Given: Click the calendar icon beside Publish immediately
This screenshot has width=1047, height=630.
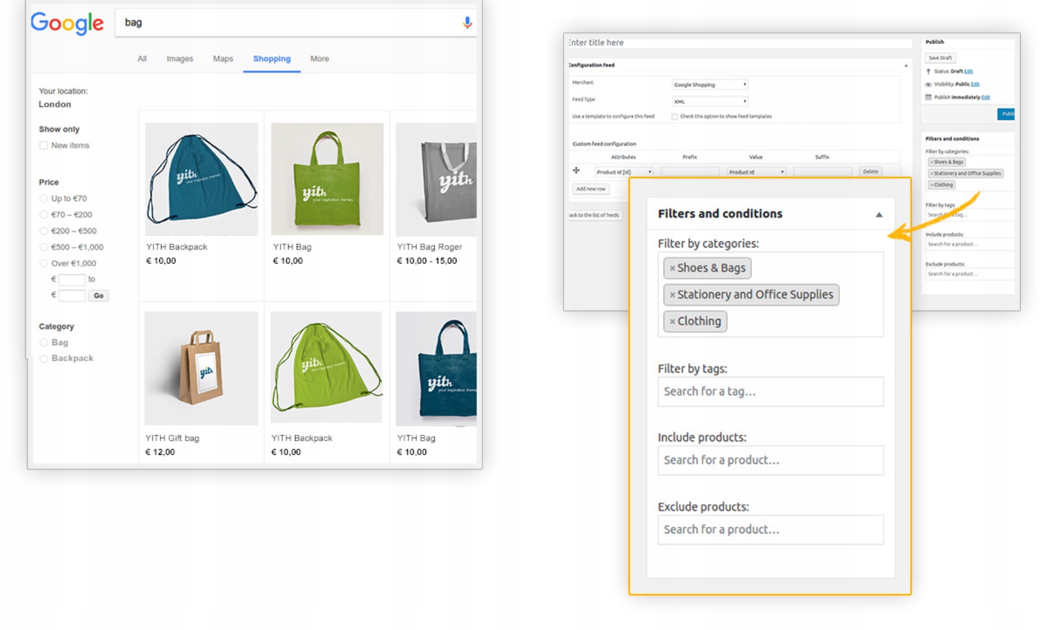Looking at the screenshot, I should pyautogui.click(x=928, y=97).
